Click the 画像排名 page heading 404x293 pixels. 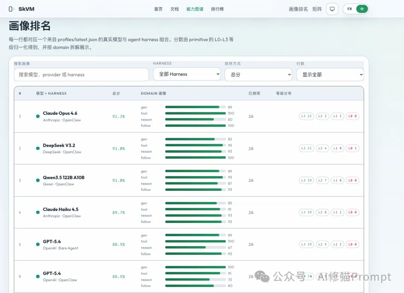[30, 26]
